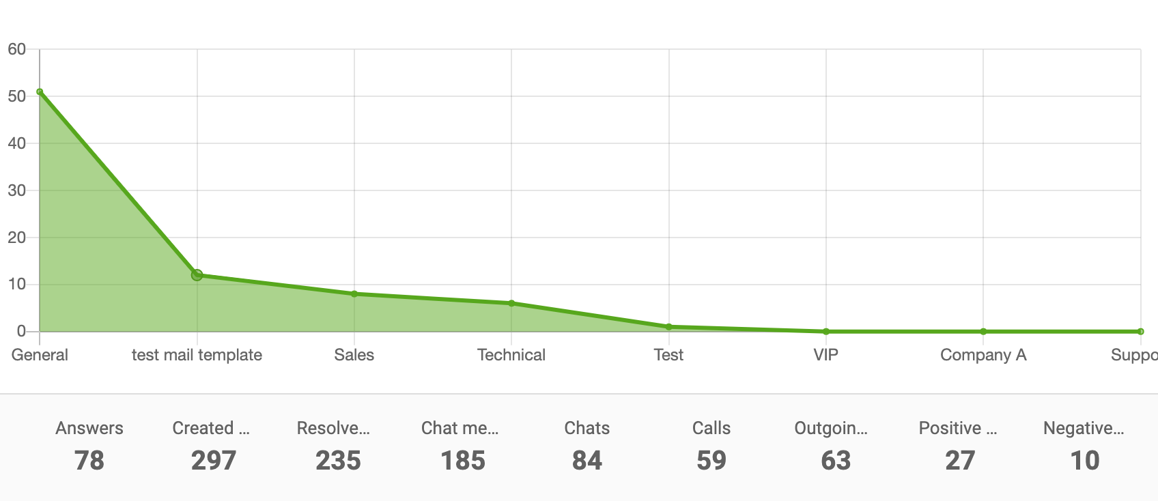Screen dimensions: 1158x501
Task: Select the Calls metric showing 59
Action: pyautogui.click(x=711, y=446)
